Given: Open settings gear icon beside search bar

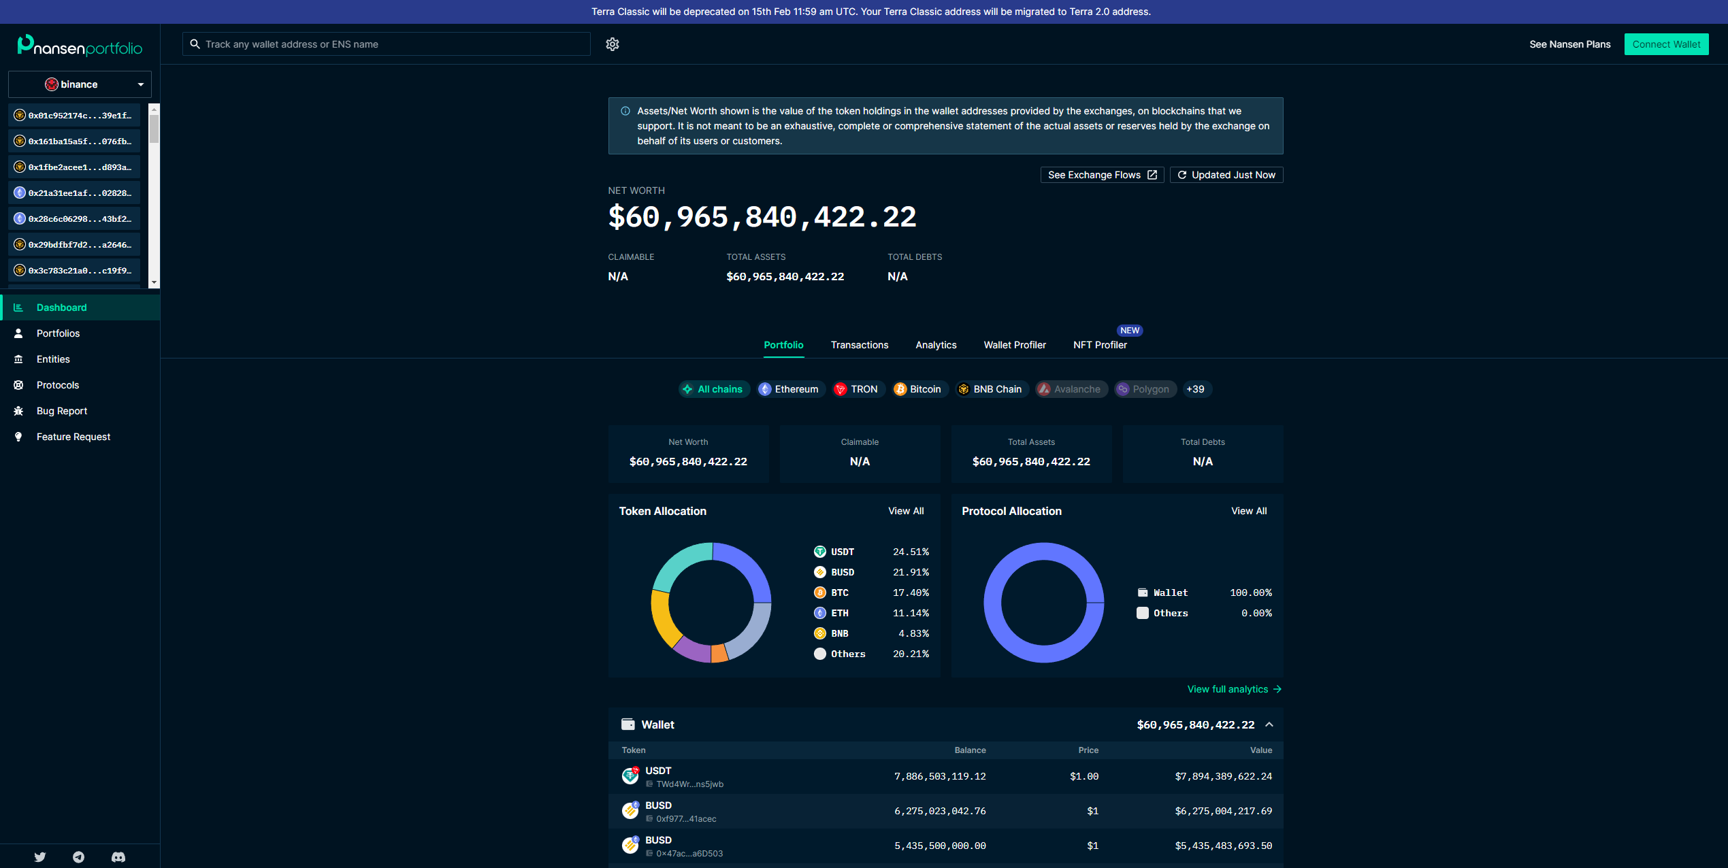Looking at the screenshot, I should tap(612, 44).
